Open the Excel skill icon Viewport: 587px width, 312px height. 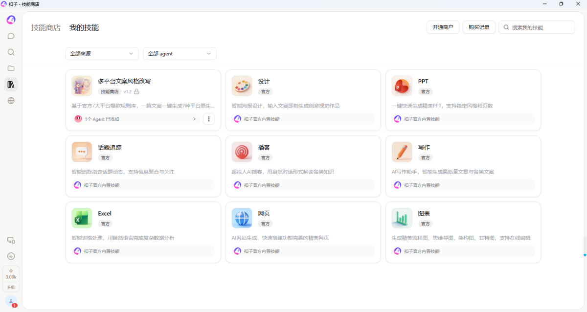(x=82, y=218)
